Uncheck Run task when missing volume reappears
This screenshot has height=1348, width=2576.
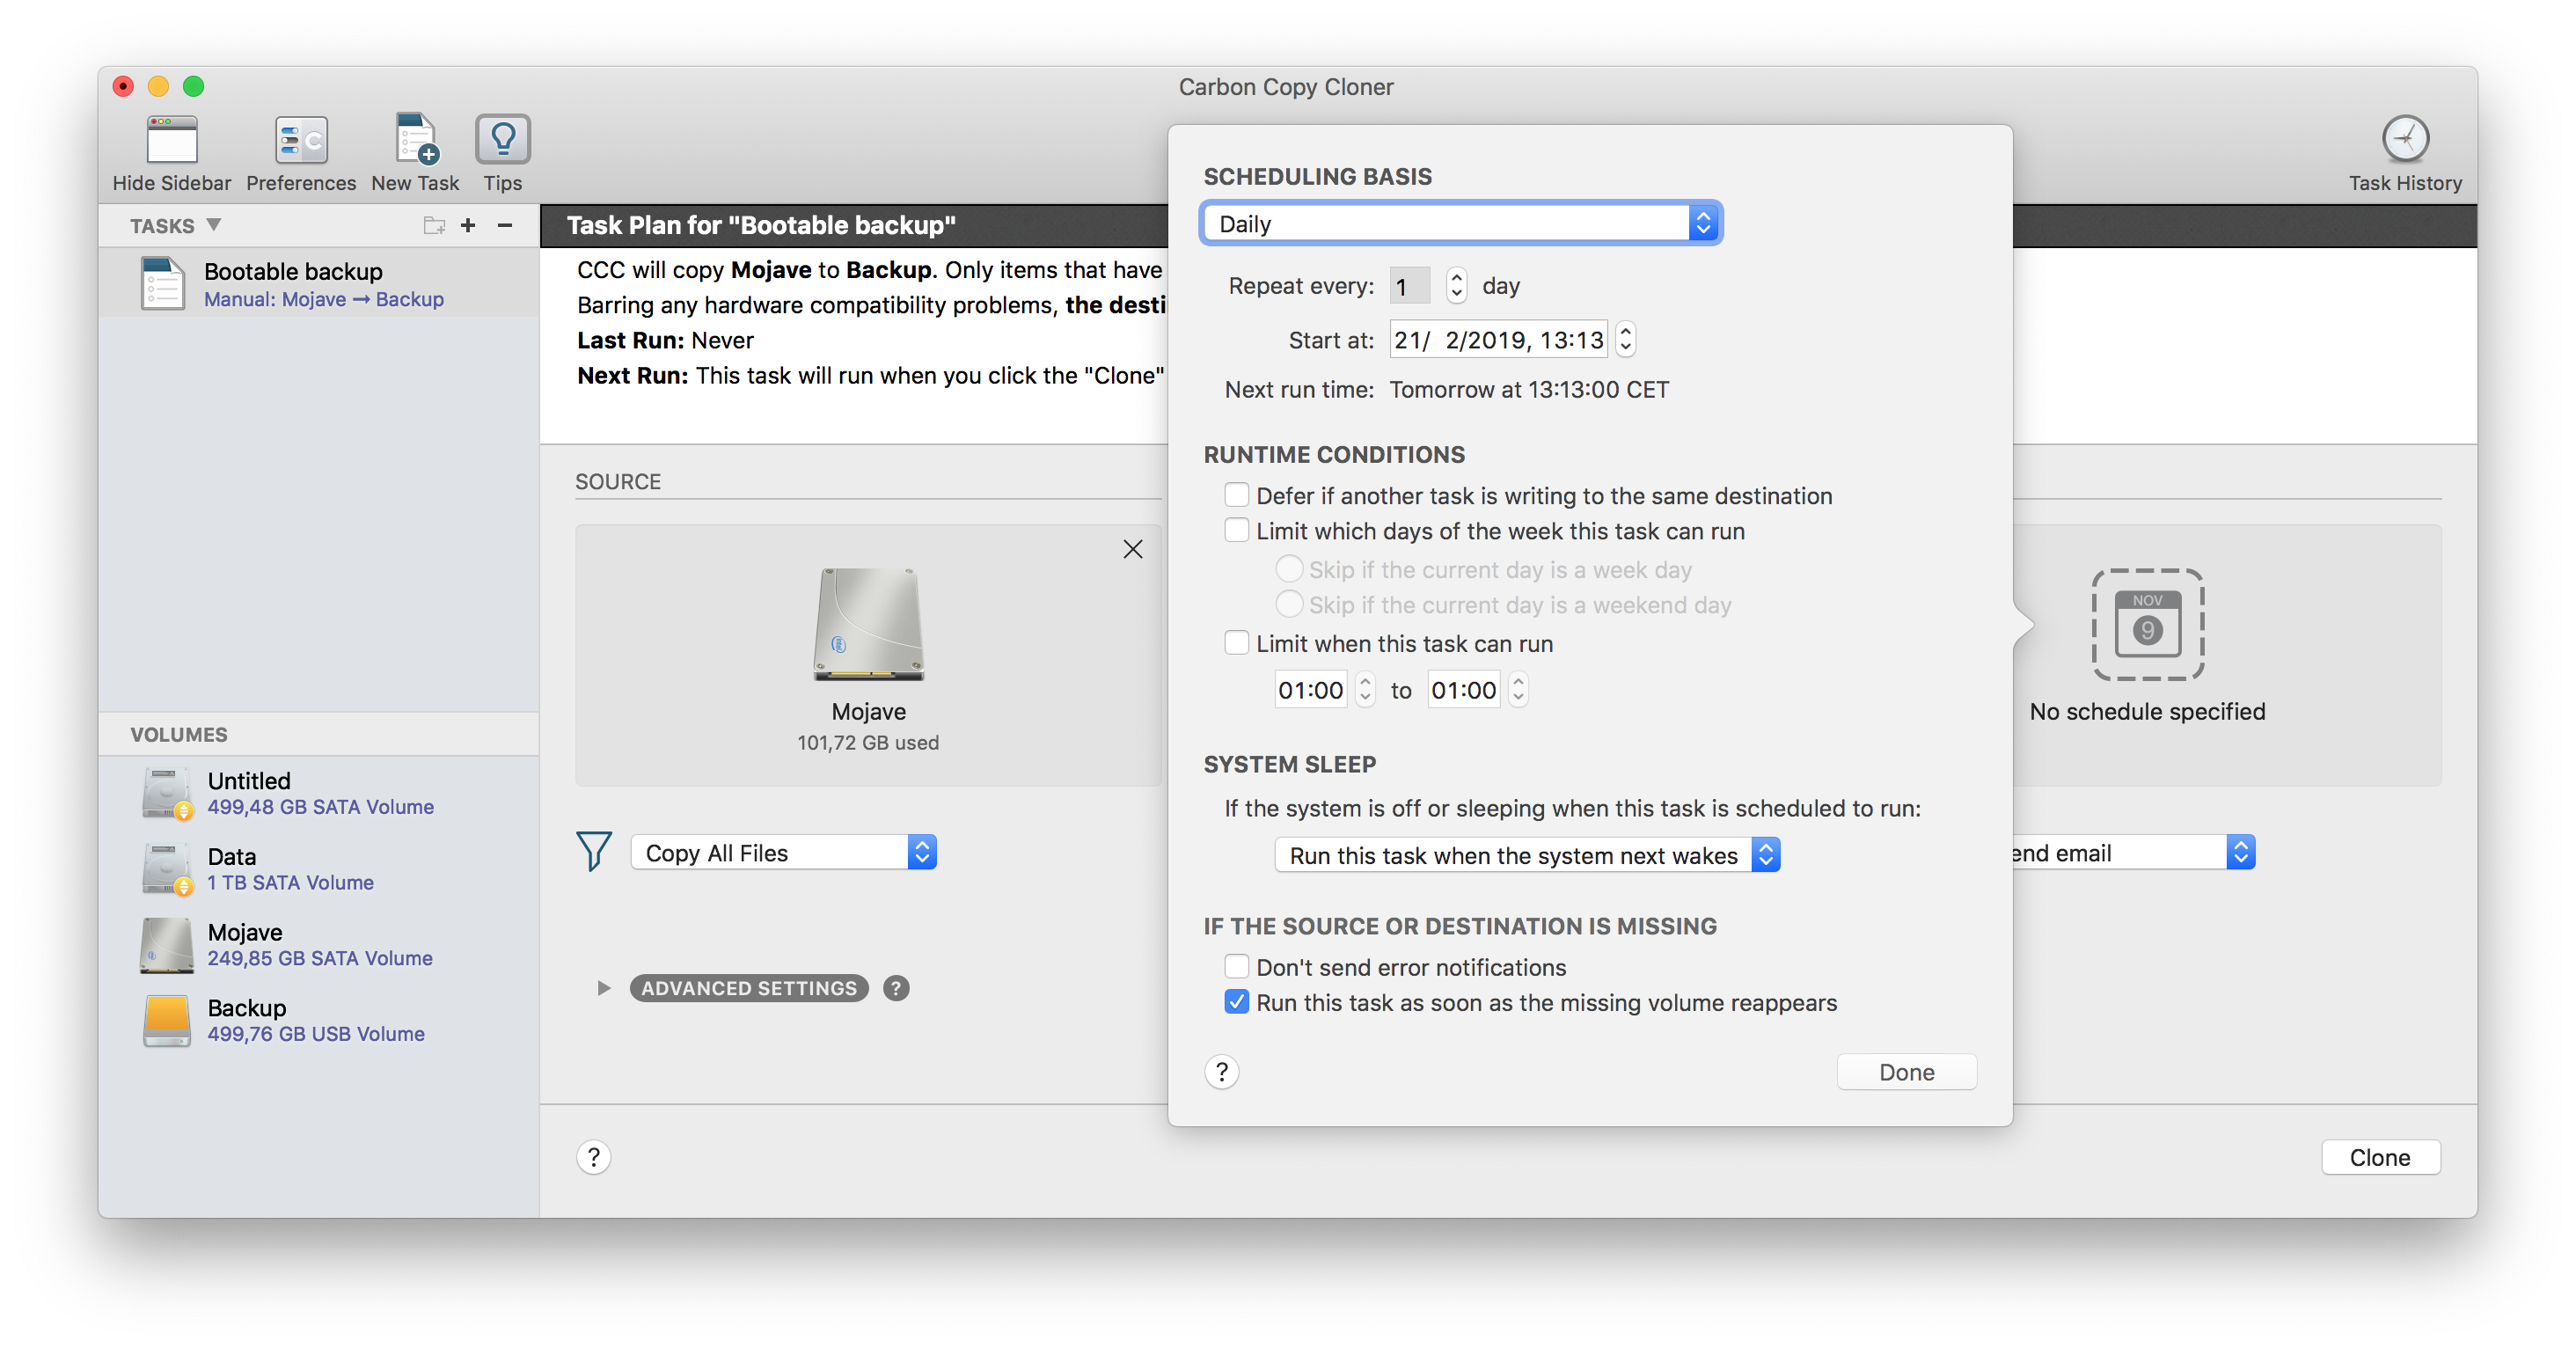[x=1237, y=1002]
